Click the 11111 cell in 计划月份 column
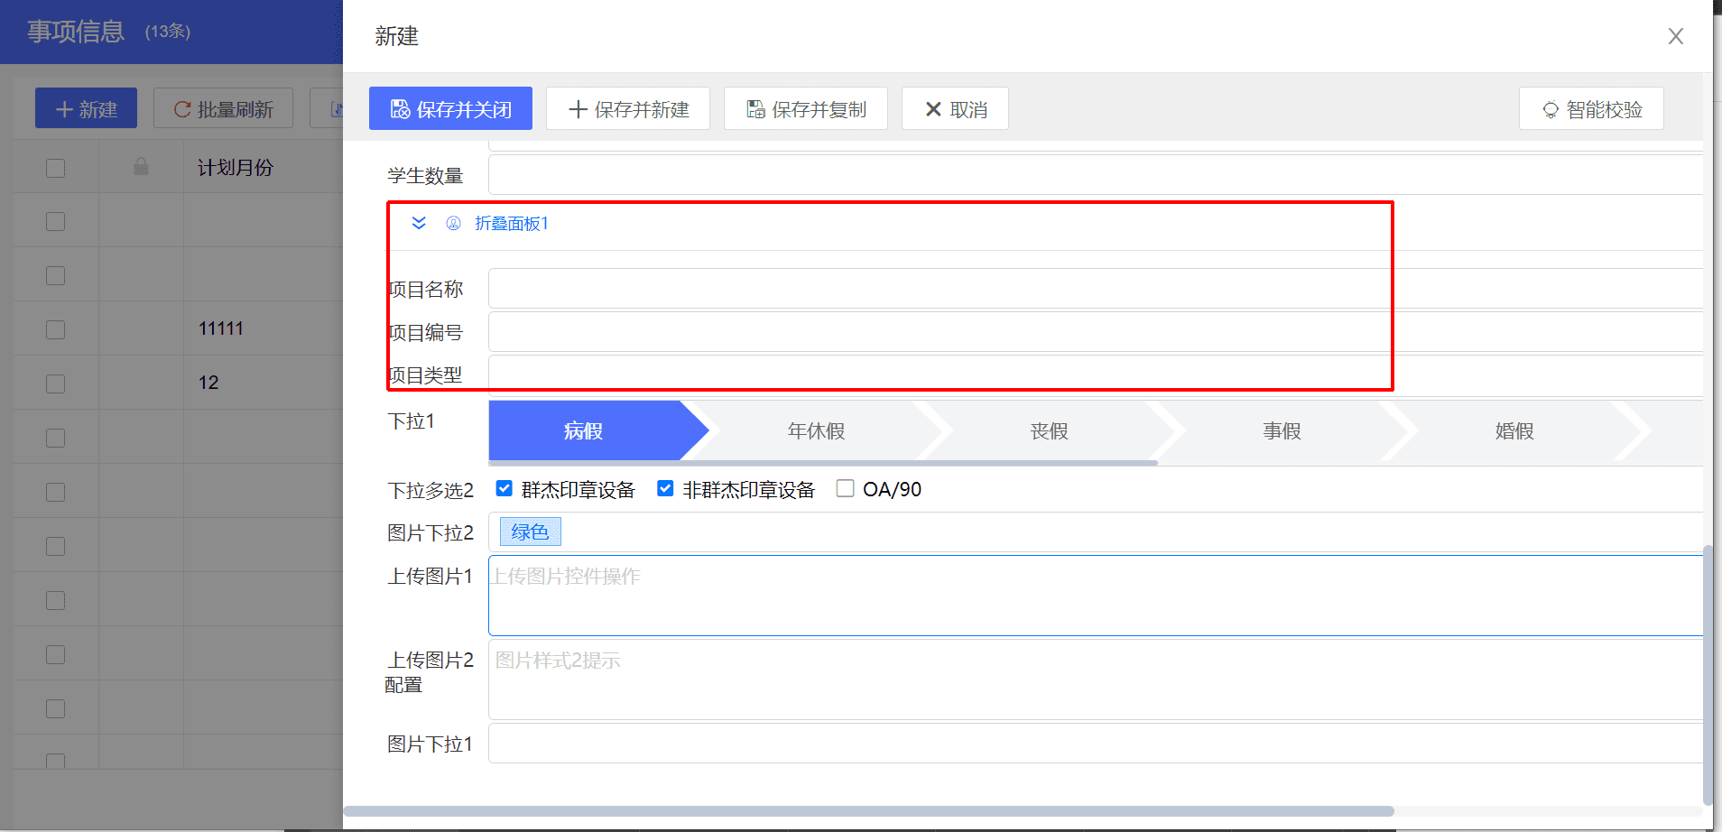Image resolution: width=1722 pixels, height=832 pixels. pos(221,328)
